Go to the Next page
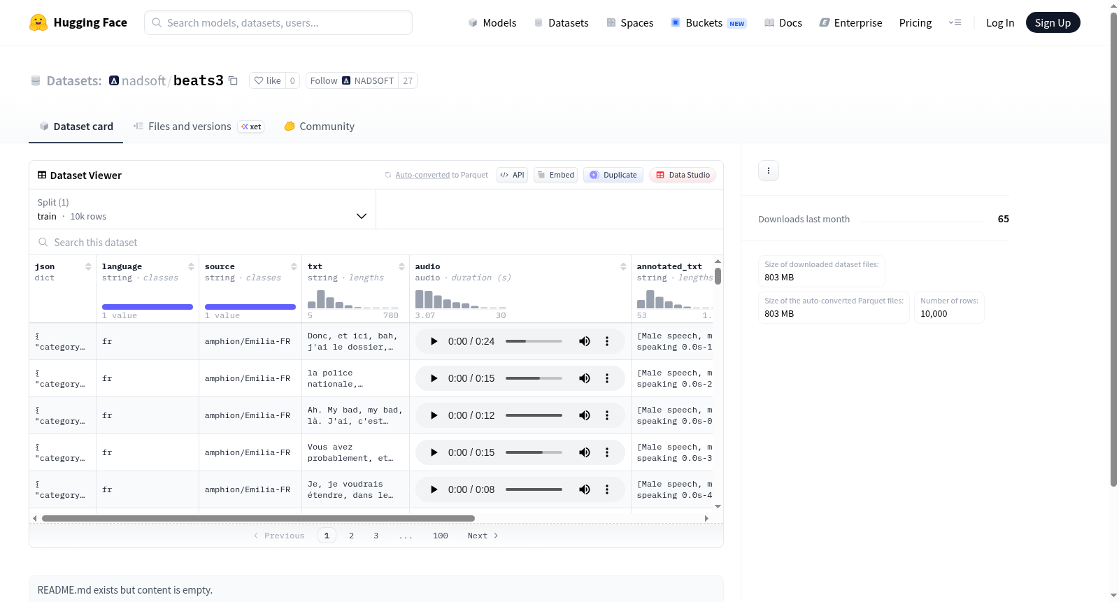 click(483, 536)
